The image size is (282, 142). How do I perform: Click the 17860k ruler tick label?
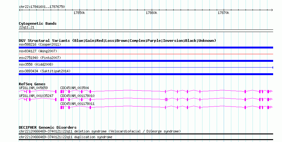point(151,13)
